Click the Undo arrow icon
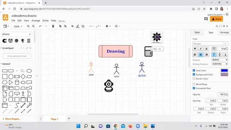Image resolution: width=231 pixels, height=130 pixels. pyautogui.click(x=40, y=26)
